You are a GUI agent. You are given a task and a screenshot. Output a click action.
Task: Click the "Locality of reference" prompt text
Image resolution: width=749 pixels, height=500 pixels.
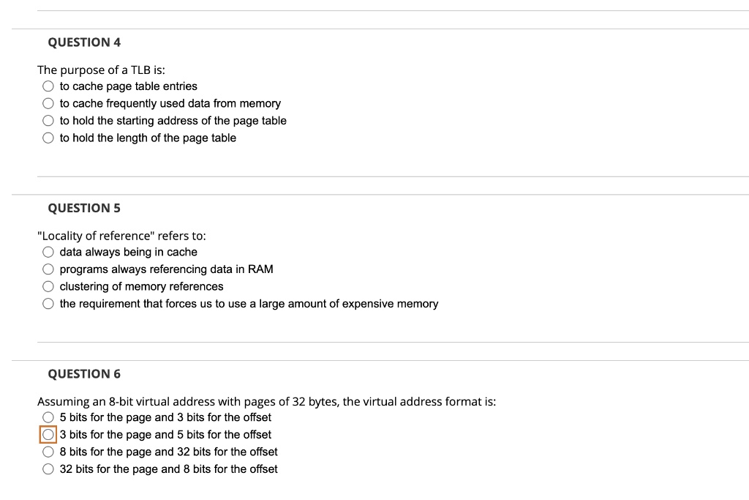click(x=121, y=236)
